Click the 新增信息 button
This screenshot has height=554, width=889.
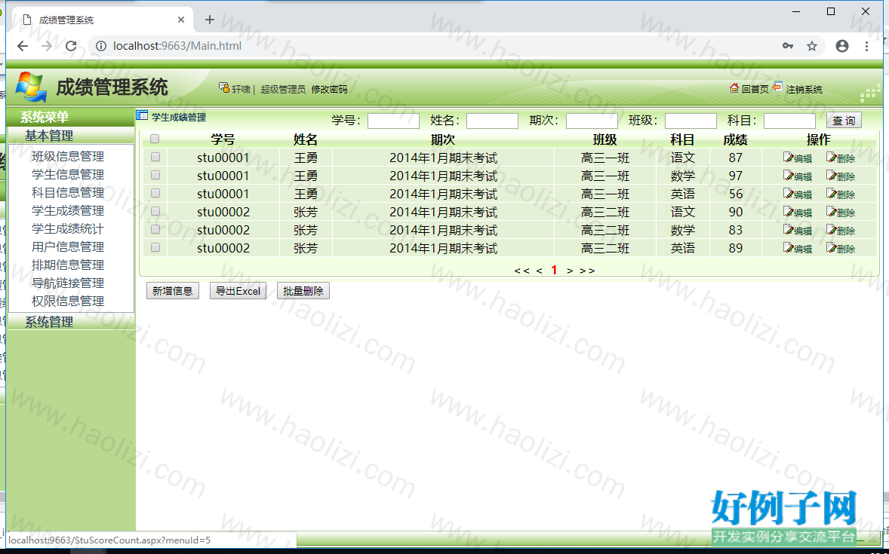click(x=172, y=291)
